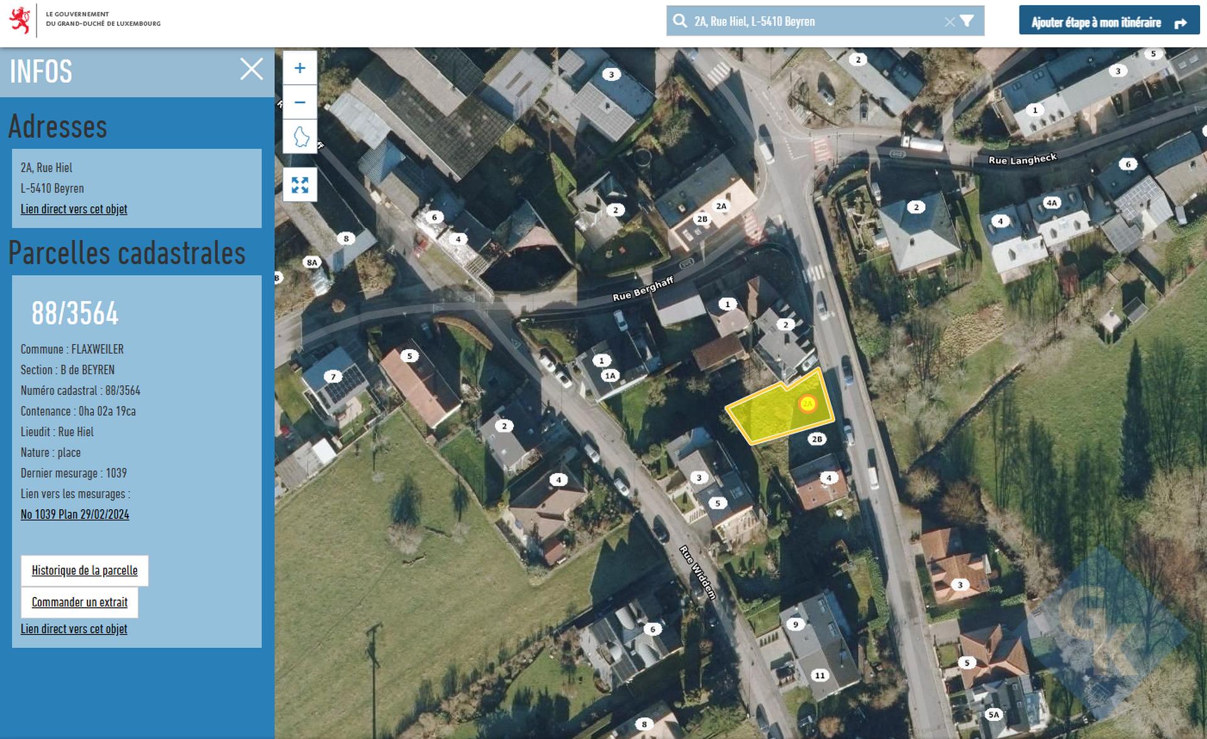The width and height of the screenshot is (1207, 739).
Task: Click search field with 2A, Rue Hiel
Action: (x=815, y=21)
